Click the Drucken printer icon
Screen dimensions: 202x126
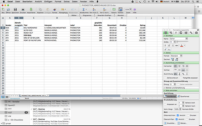click(x=23, y=9)
